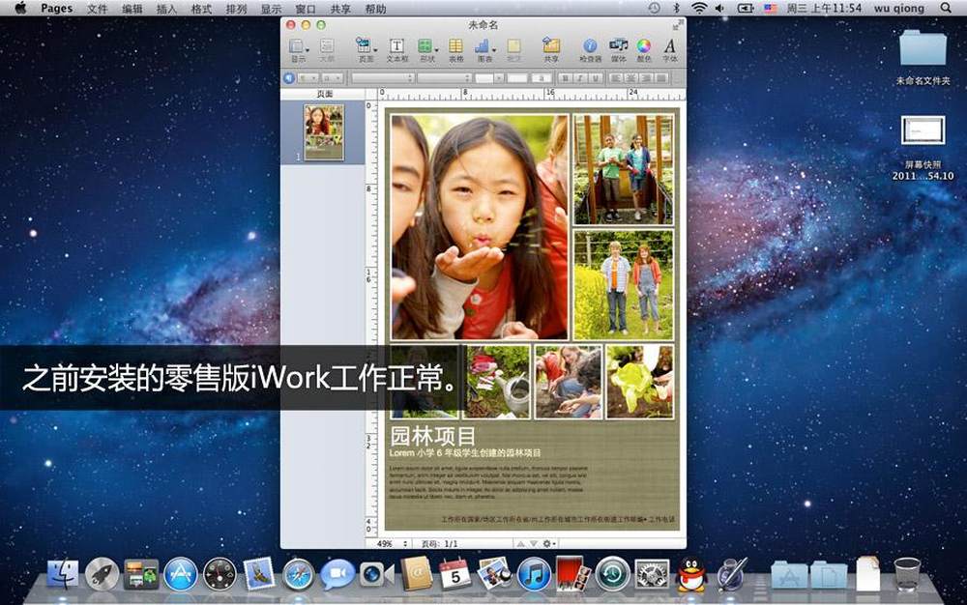Open the 图表 (Charts) tool
Viewport: 967px width, 605px height.
(x=484, y=50)
